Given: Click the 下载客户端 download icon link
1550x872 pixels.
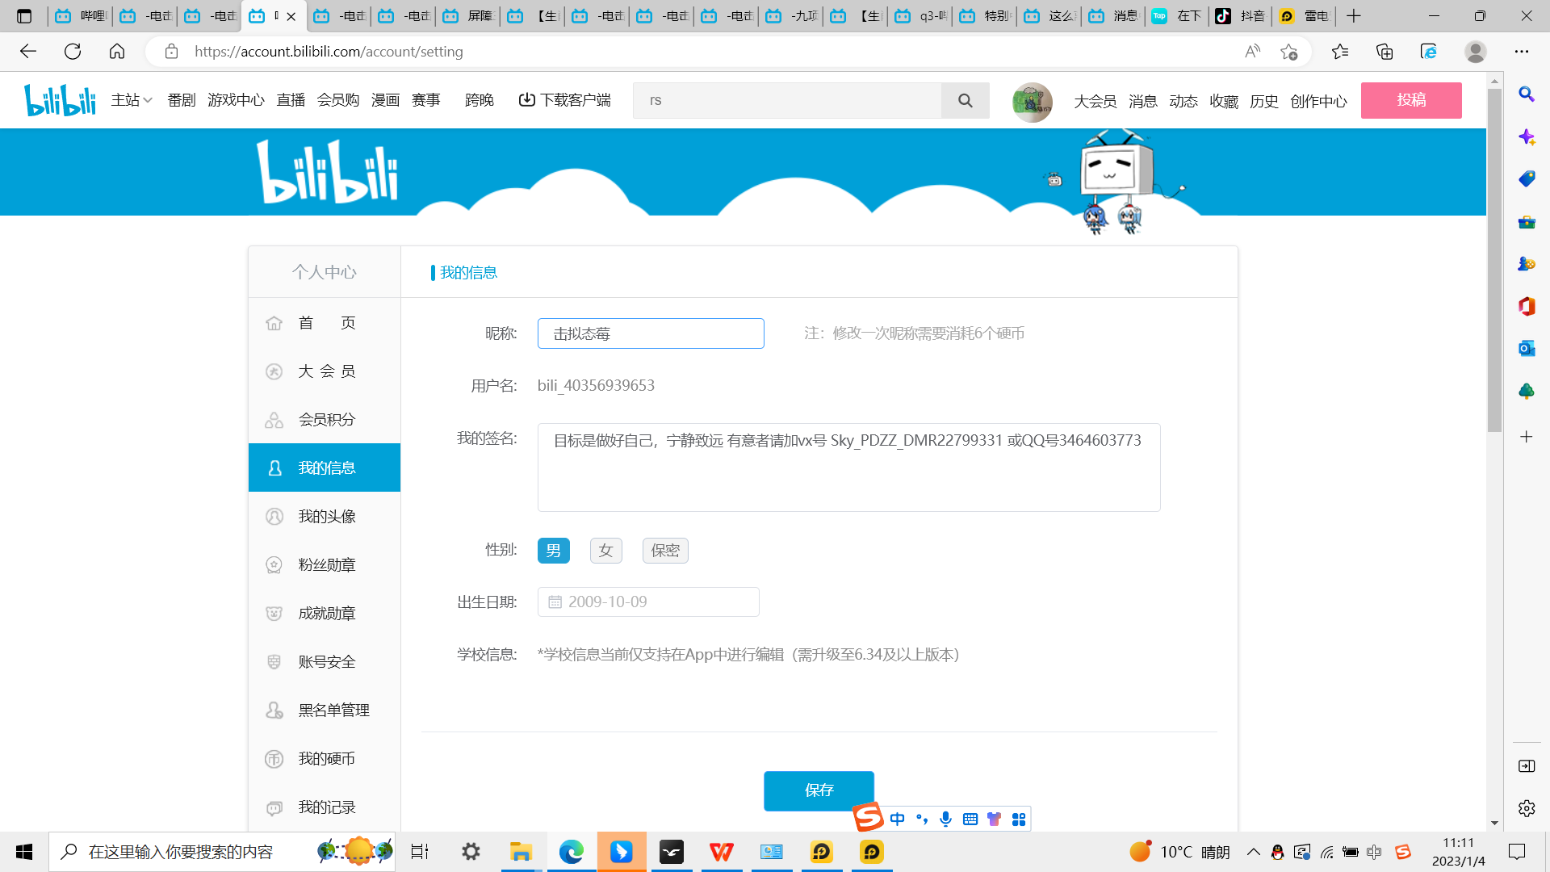Looking at the screenshot, I should [564, 100].
